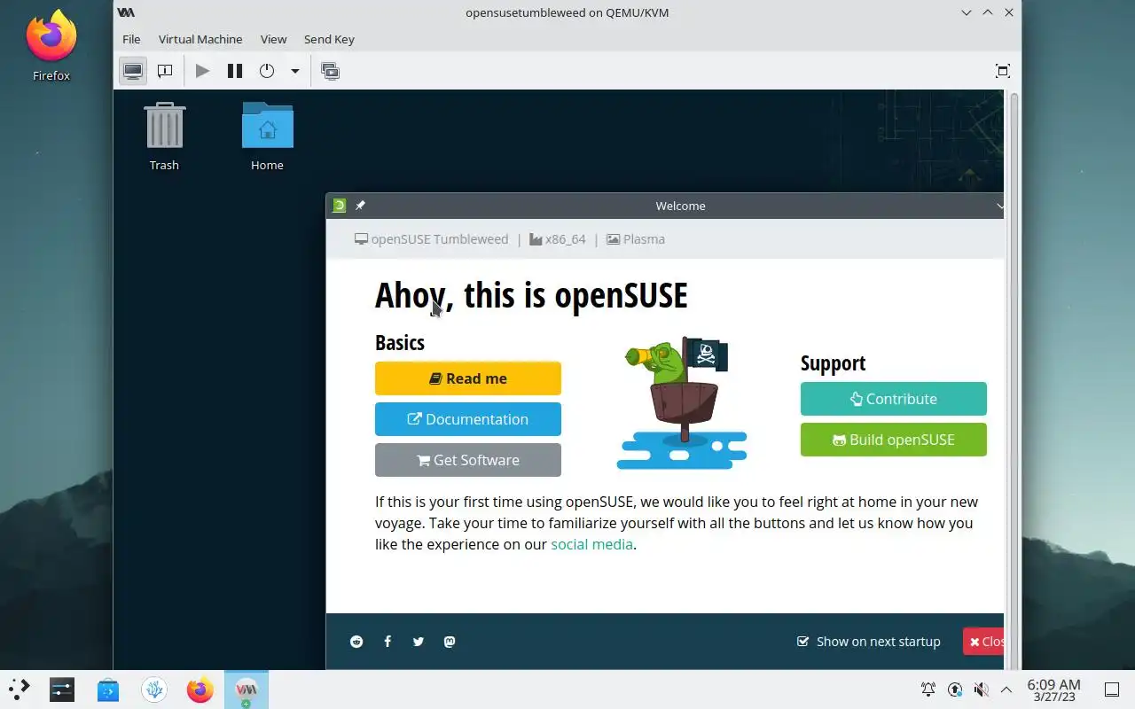Launch the coral icon app in the taskbar
The width and height of the screenshot is (1135, 709).
(x=154, y=690)
